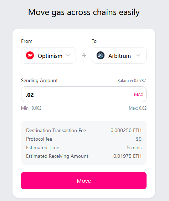Open the To chain selector showing Arbitrum
This screenshot has width=169, height=201.
pos(119,55)
